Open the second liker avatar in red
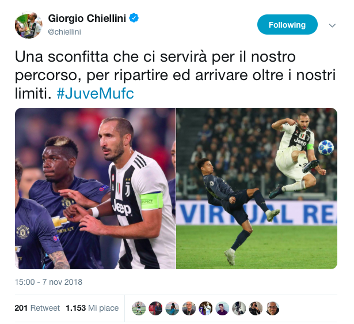Screen dimensions: 354x324 [x=155, y=308]
